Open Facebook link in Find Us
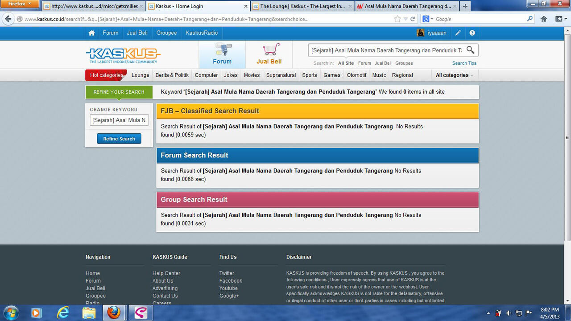 [x=231, y=281]
